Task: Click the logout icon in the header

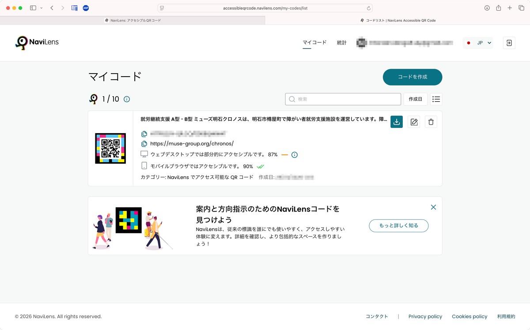Action: click(x=509, y=43)
